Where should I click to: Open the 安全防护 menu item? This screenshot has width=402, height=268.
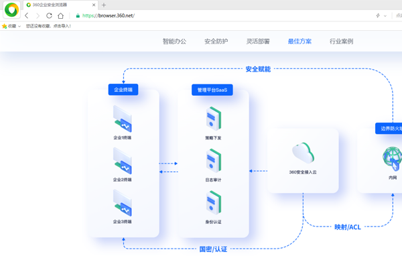[x=216, y=42]
